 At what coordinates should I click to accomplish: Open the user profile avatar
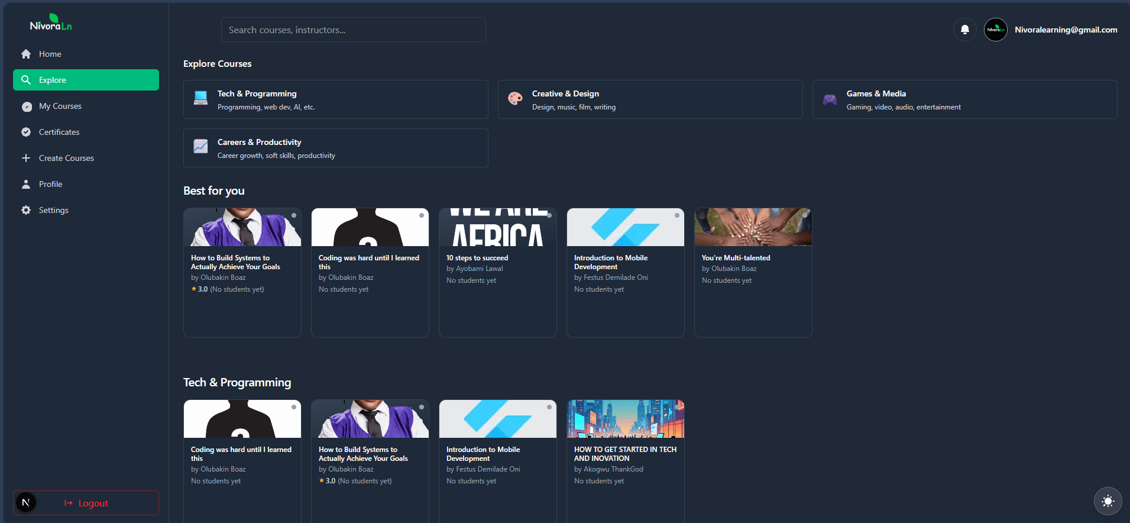pyautogui.click(x=995, y=30)
